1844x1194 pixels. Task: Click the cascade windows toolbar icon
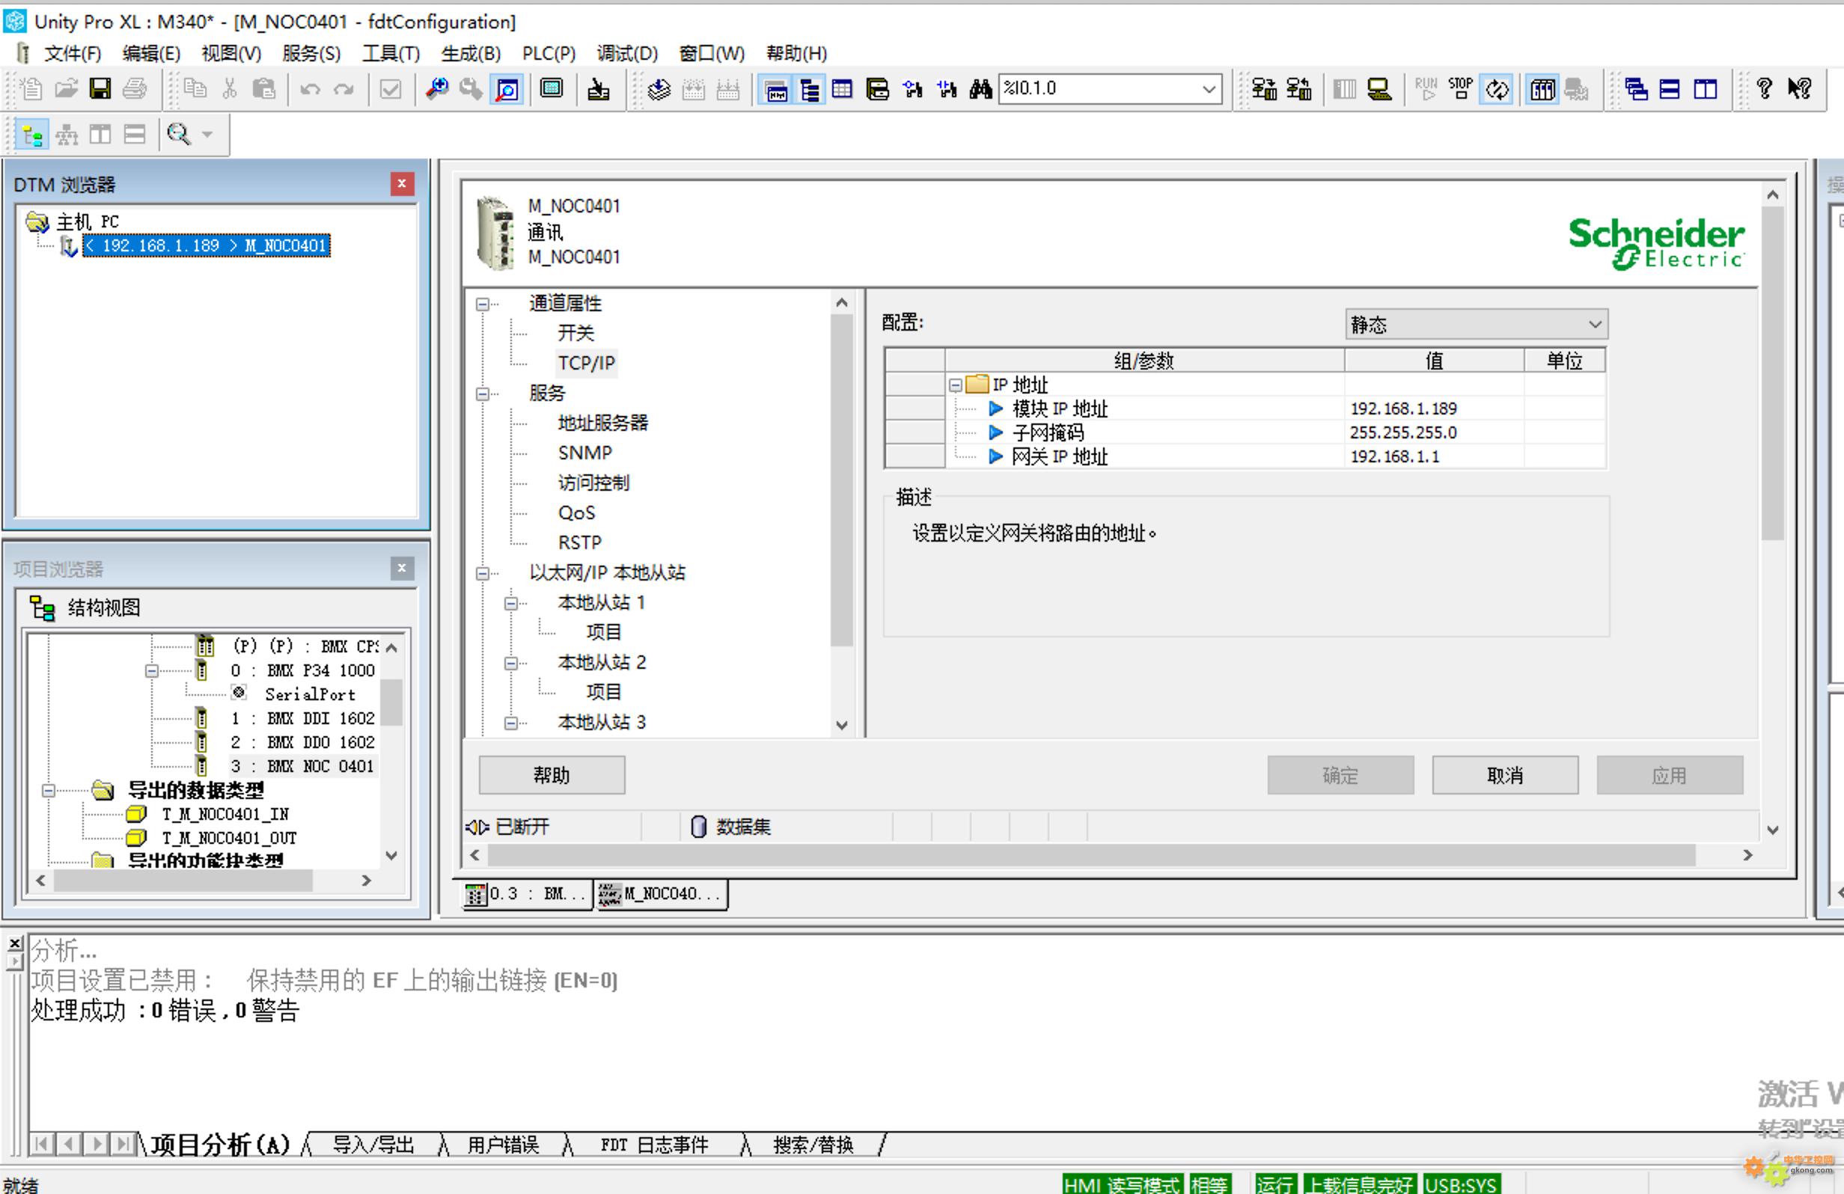tap(1636, 89)
